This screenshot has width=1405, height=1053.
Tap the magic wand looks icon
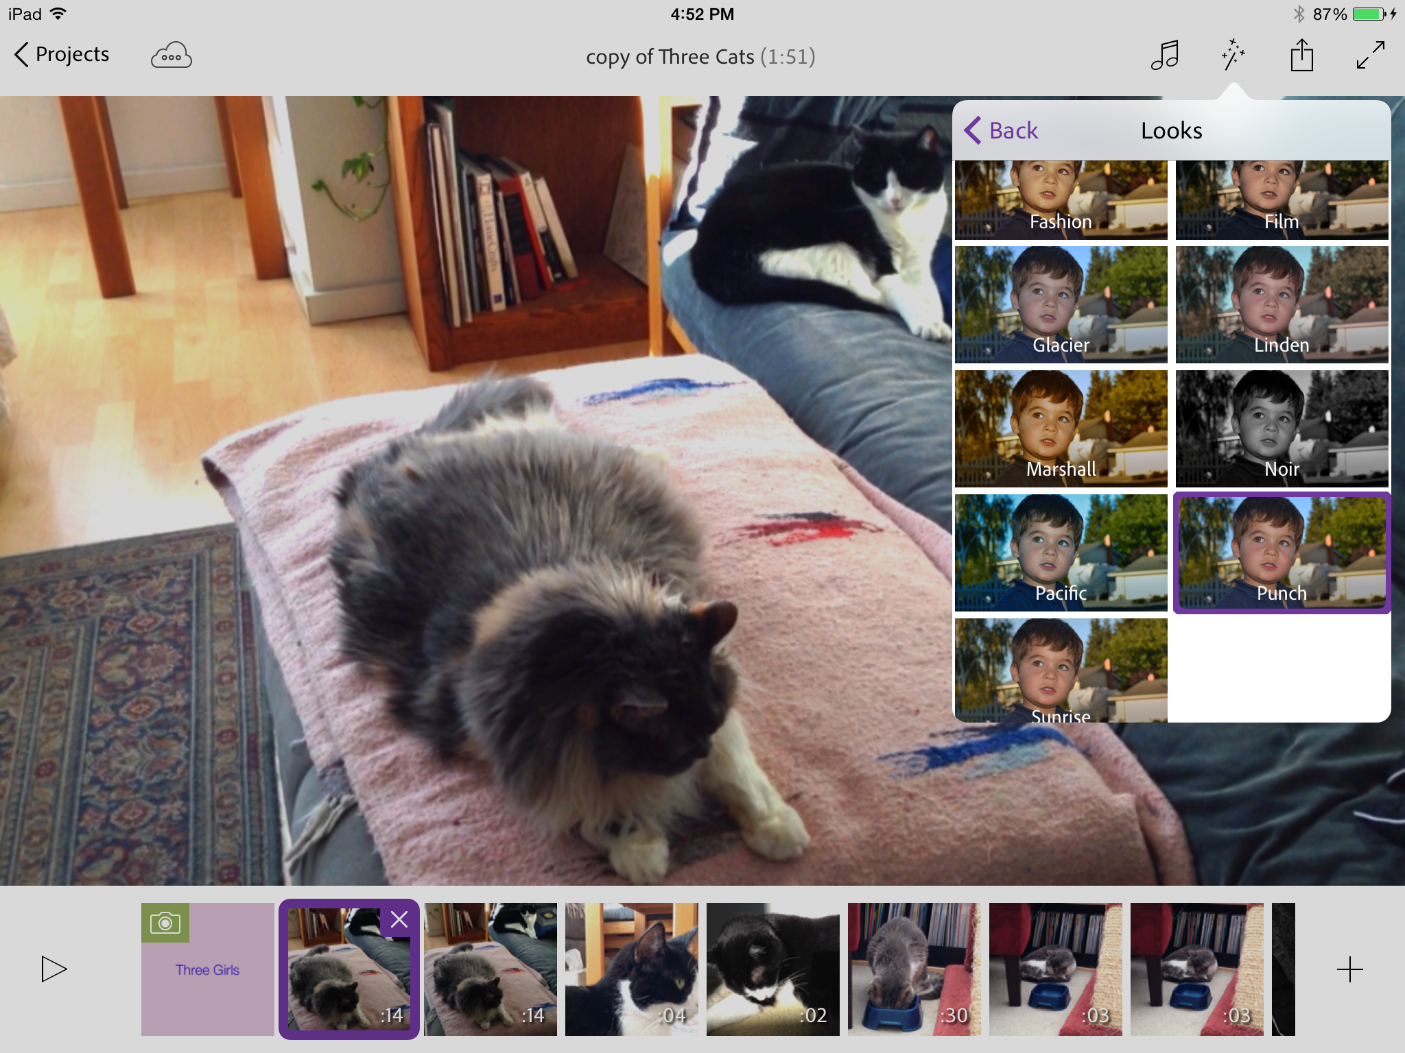click(1233, 55)
